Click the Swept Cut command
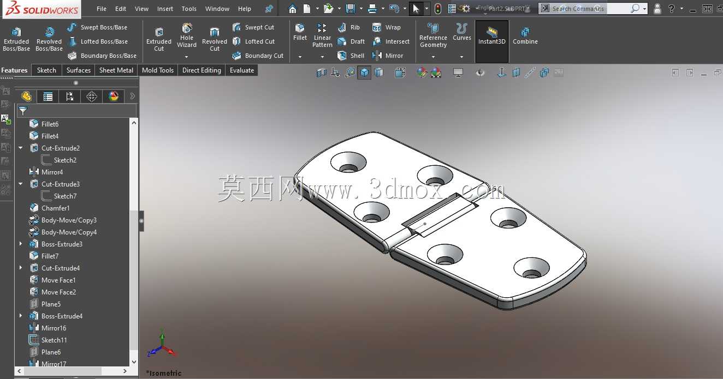The width and height of the screenshot is (723, 379). pos(253,27)
